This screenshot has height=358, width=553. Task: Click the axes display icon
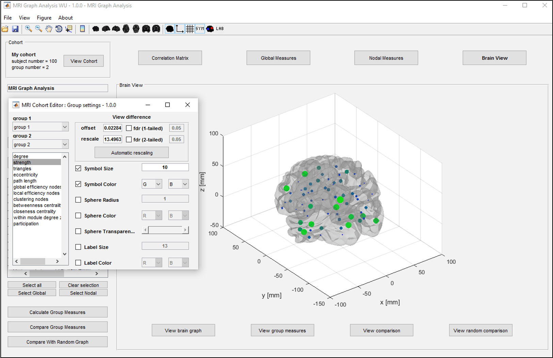coord(179,29)
